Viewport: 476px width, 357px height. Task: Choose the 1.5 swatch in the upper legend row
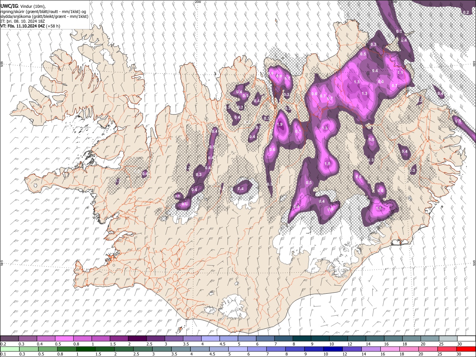pyautogui.click(x=119, y=339)
